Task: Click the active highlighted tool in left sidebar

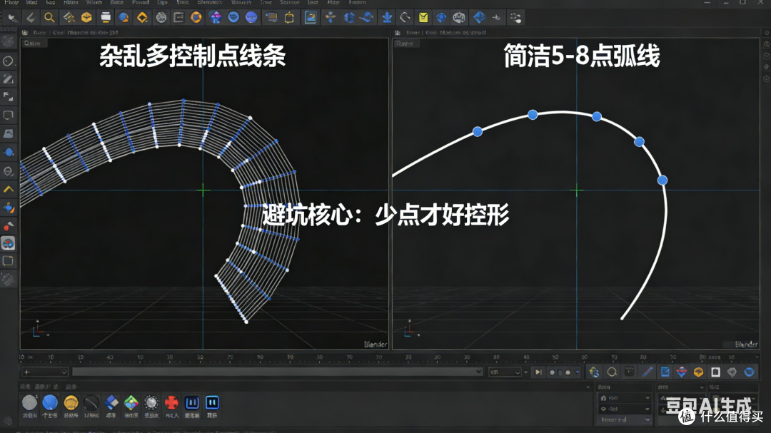Action: point(9,243)
